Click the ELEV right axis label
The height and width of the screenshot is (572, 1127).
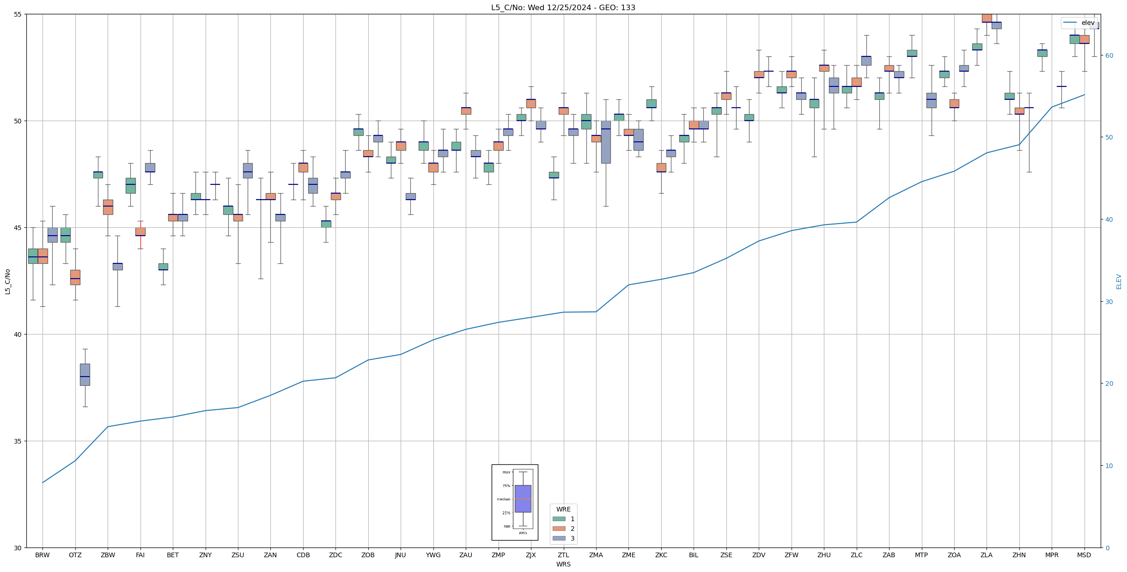1119,281
